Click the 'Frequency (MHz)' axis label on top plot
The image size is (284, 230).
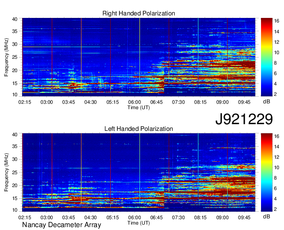coord(6,57)
